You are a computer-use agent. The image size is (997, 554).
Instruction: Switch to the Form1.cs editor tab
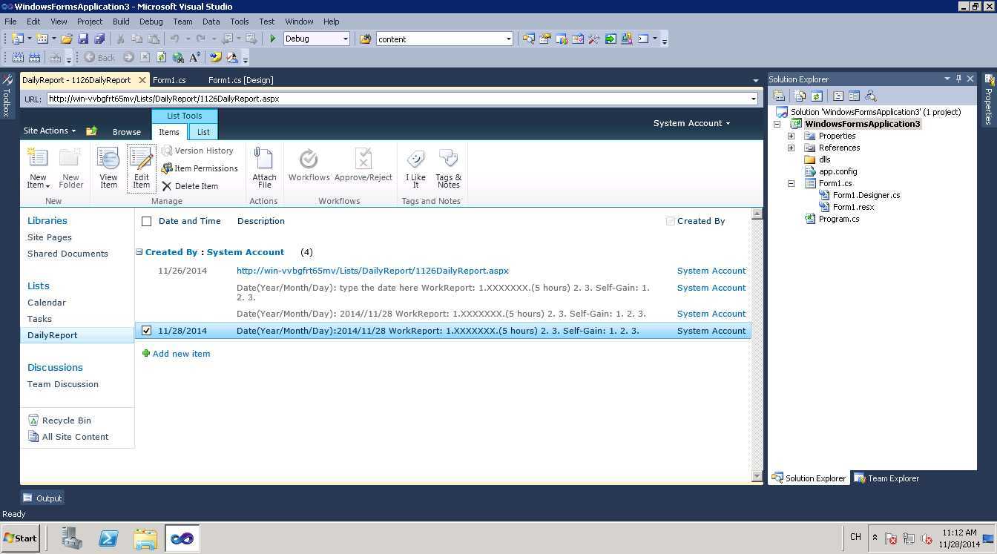[x=169, y=80]
